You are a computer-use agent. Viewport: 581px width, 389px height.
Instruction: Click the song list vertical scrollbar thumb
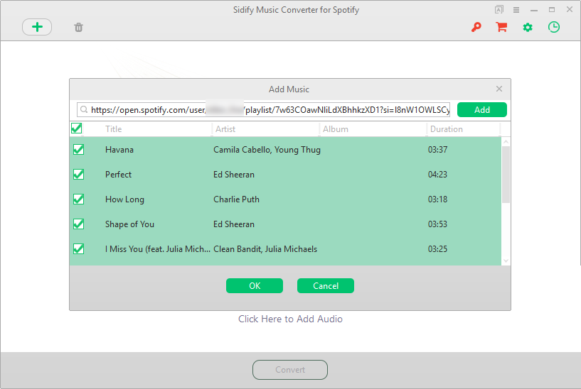(506, 175)
